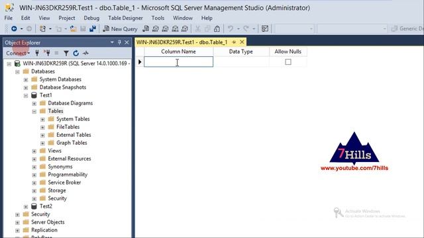Open the Debug menu

coord(91,18)
